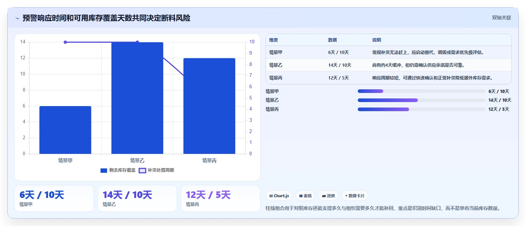Click the 维度 column header
This screenshot has width=526, height=226.
(x=274, y=40)
